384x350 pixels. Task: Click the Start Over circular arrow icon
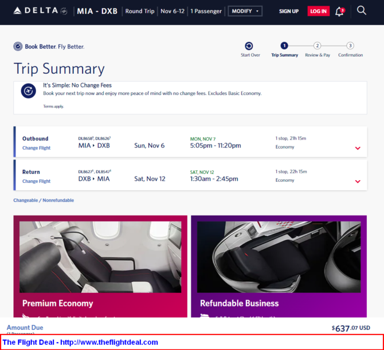(x=249, y=46)
